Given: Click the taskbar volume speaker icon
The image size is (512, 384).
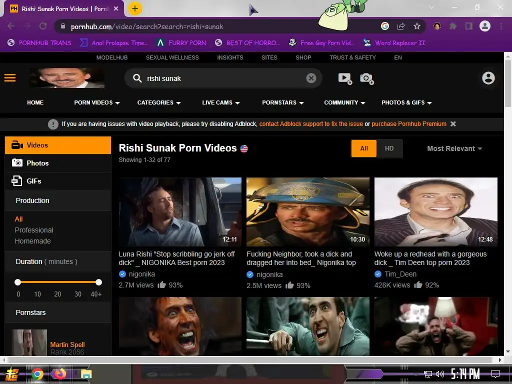Looking at the screenshot, I should coord(440,374).
